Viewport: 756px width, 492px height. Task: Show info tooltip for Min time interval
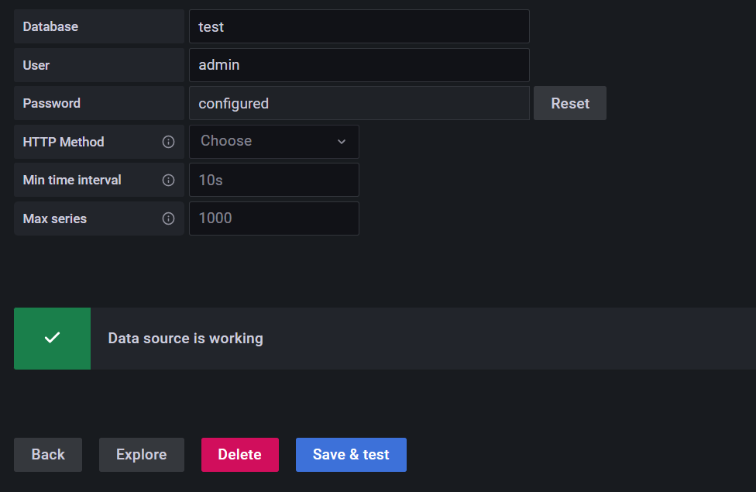[x=168, y=180]
